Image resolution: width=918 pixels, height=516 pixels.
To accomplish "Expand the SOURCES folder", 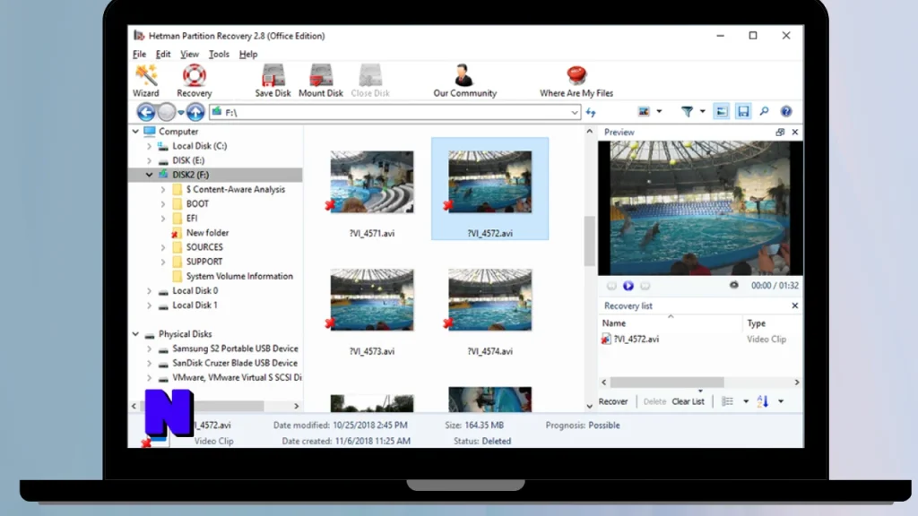I will click(163, 247).
